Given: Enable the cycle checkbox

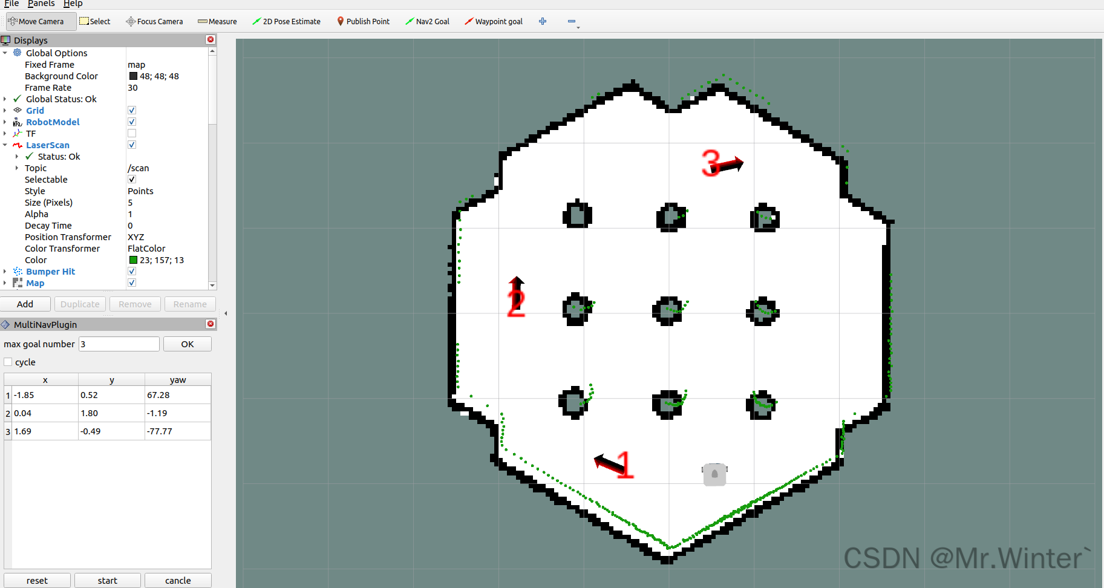Looking at the screenshot, I should [x=8, y=362].
